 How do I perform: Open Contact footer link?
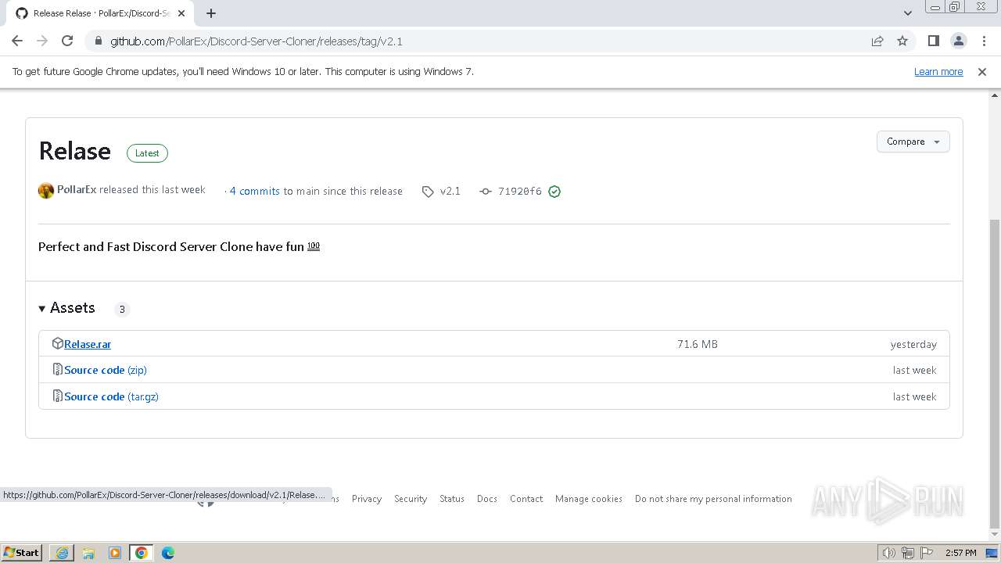point(526,499)
